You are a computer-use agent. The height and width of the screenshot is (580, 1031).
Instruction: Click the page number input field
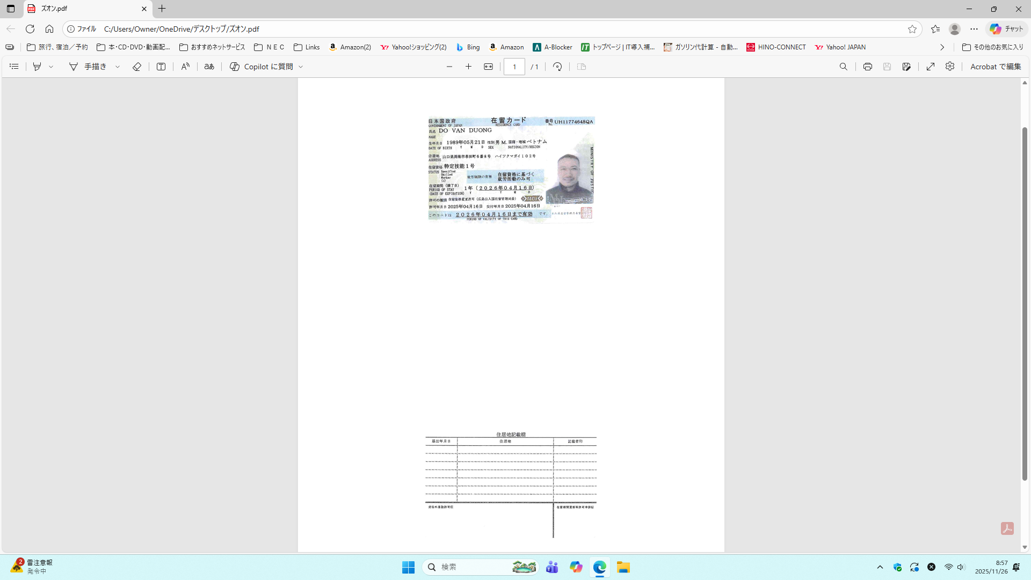(514, 67)
